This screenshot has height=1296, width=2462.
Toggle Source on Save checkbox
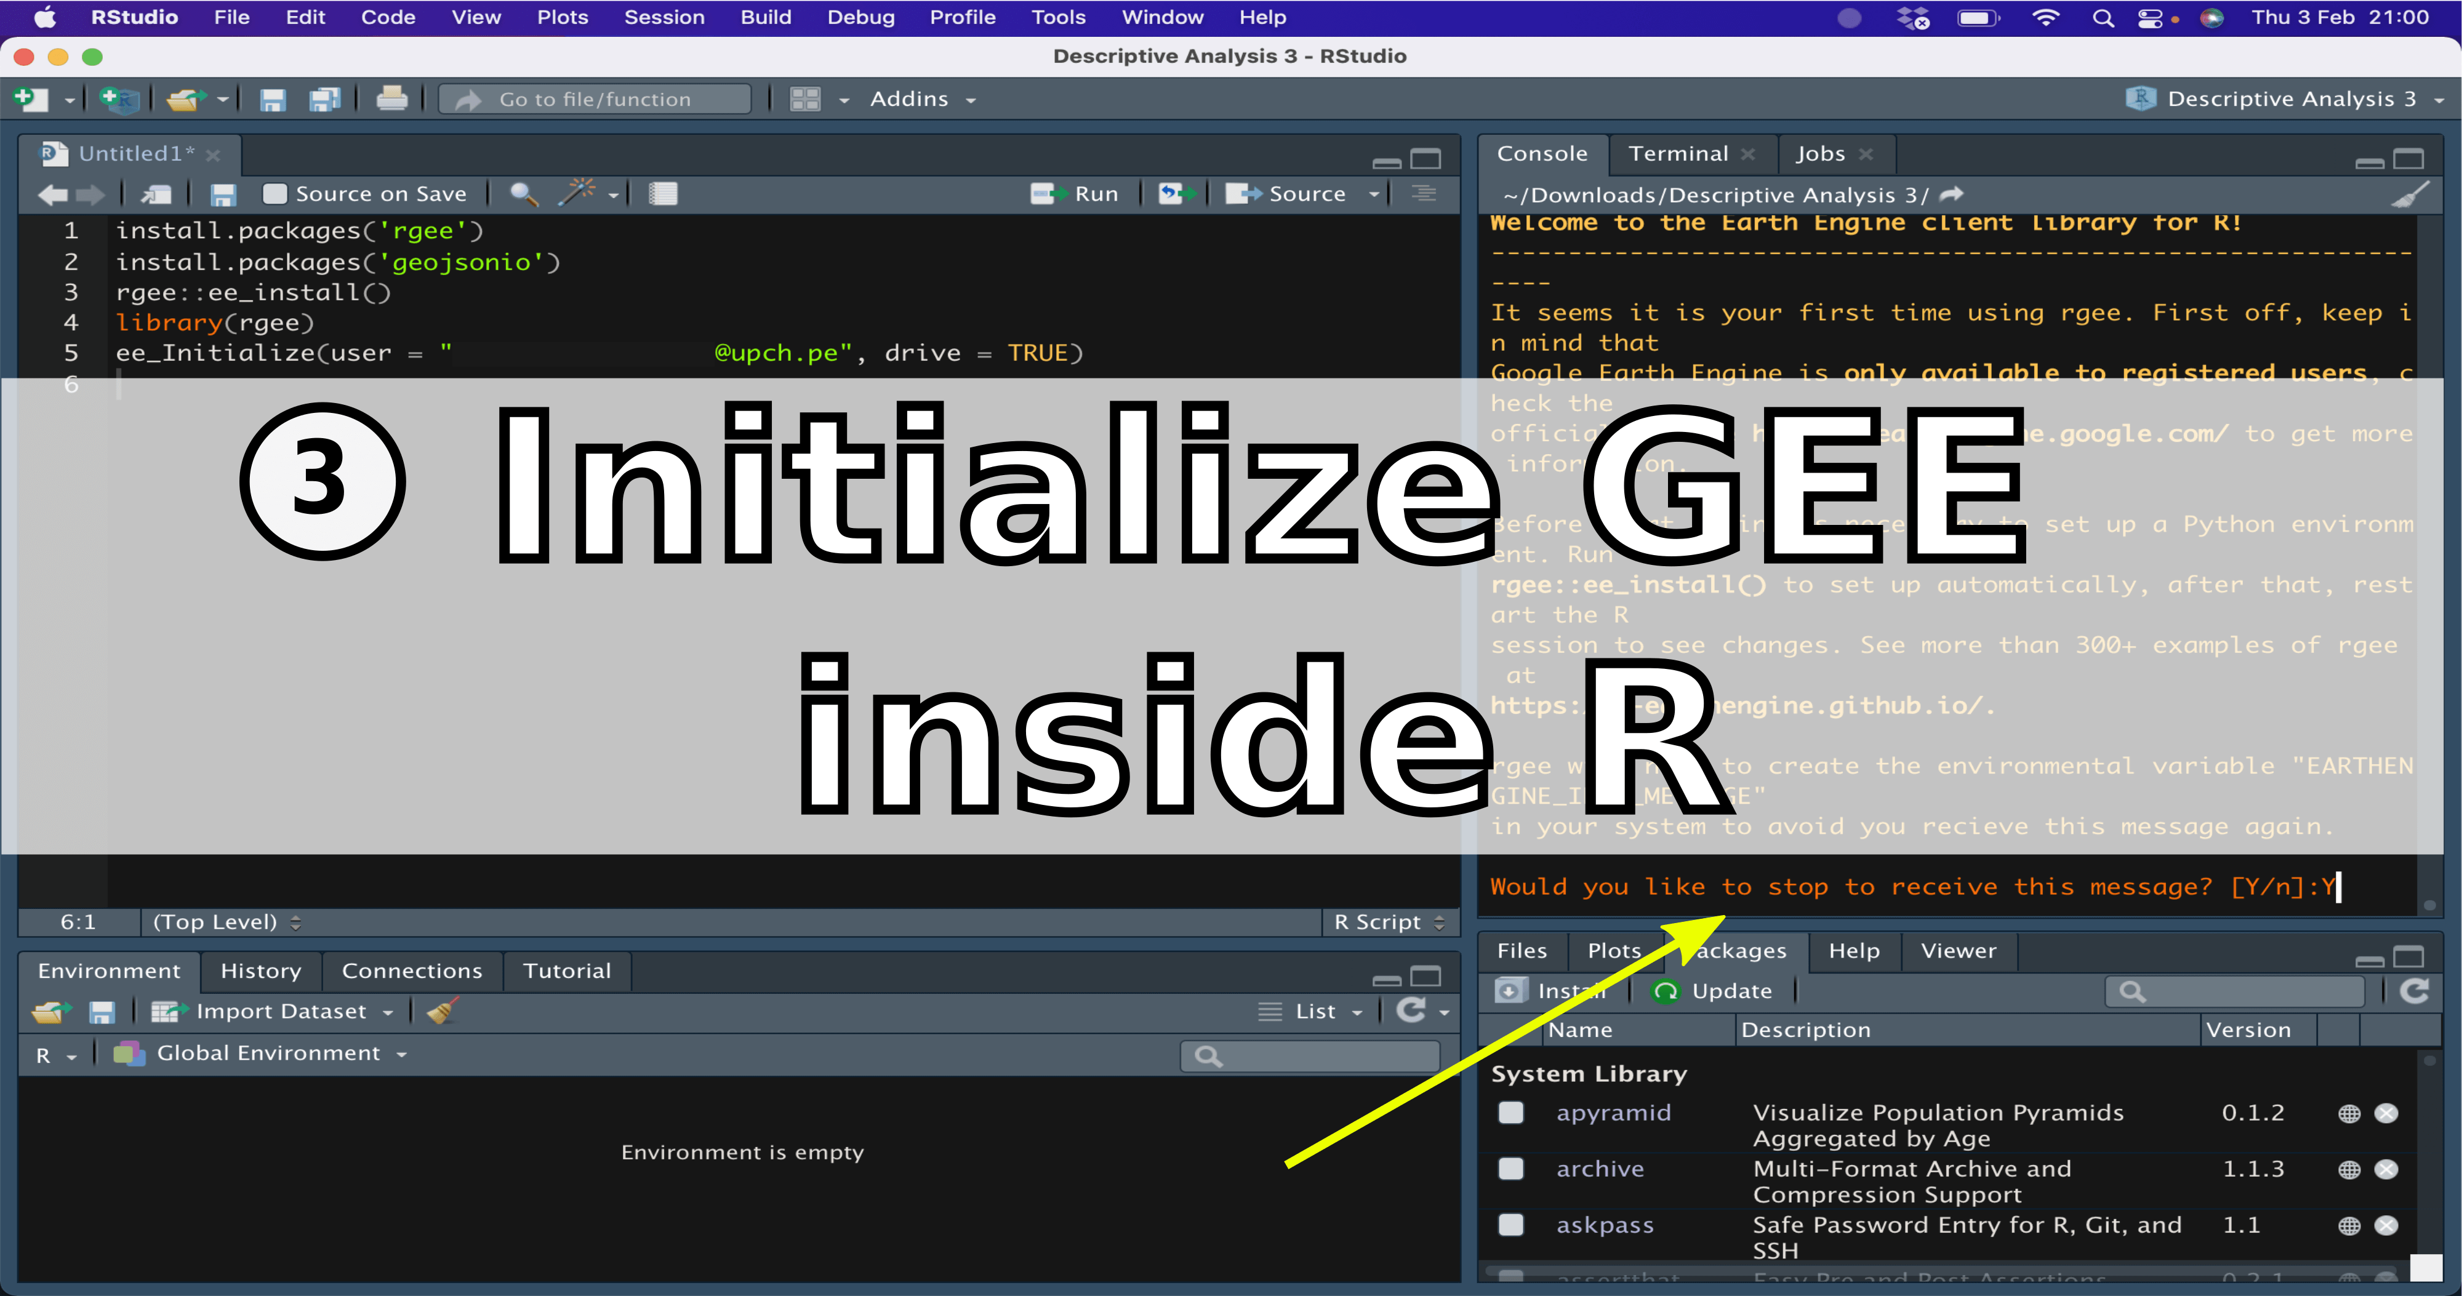click(x=275, y=194)
